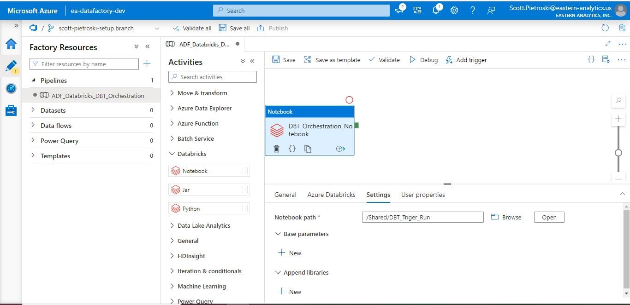Image resolution: width=630 pixels, height=305 pixels.
Task: Collapse the Pipelines tree node
Action: [x=33, y=80]
